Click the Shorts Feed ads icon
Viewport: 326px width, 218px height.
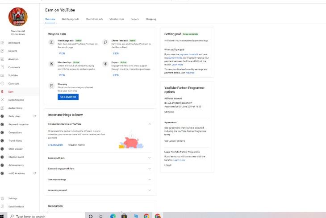tap(105, 42)
